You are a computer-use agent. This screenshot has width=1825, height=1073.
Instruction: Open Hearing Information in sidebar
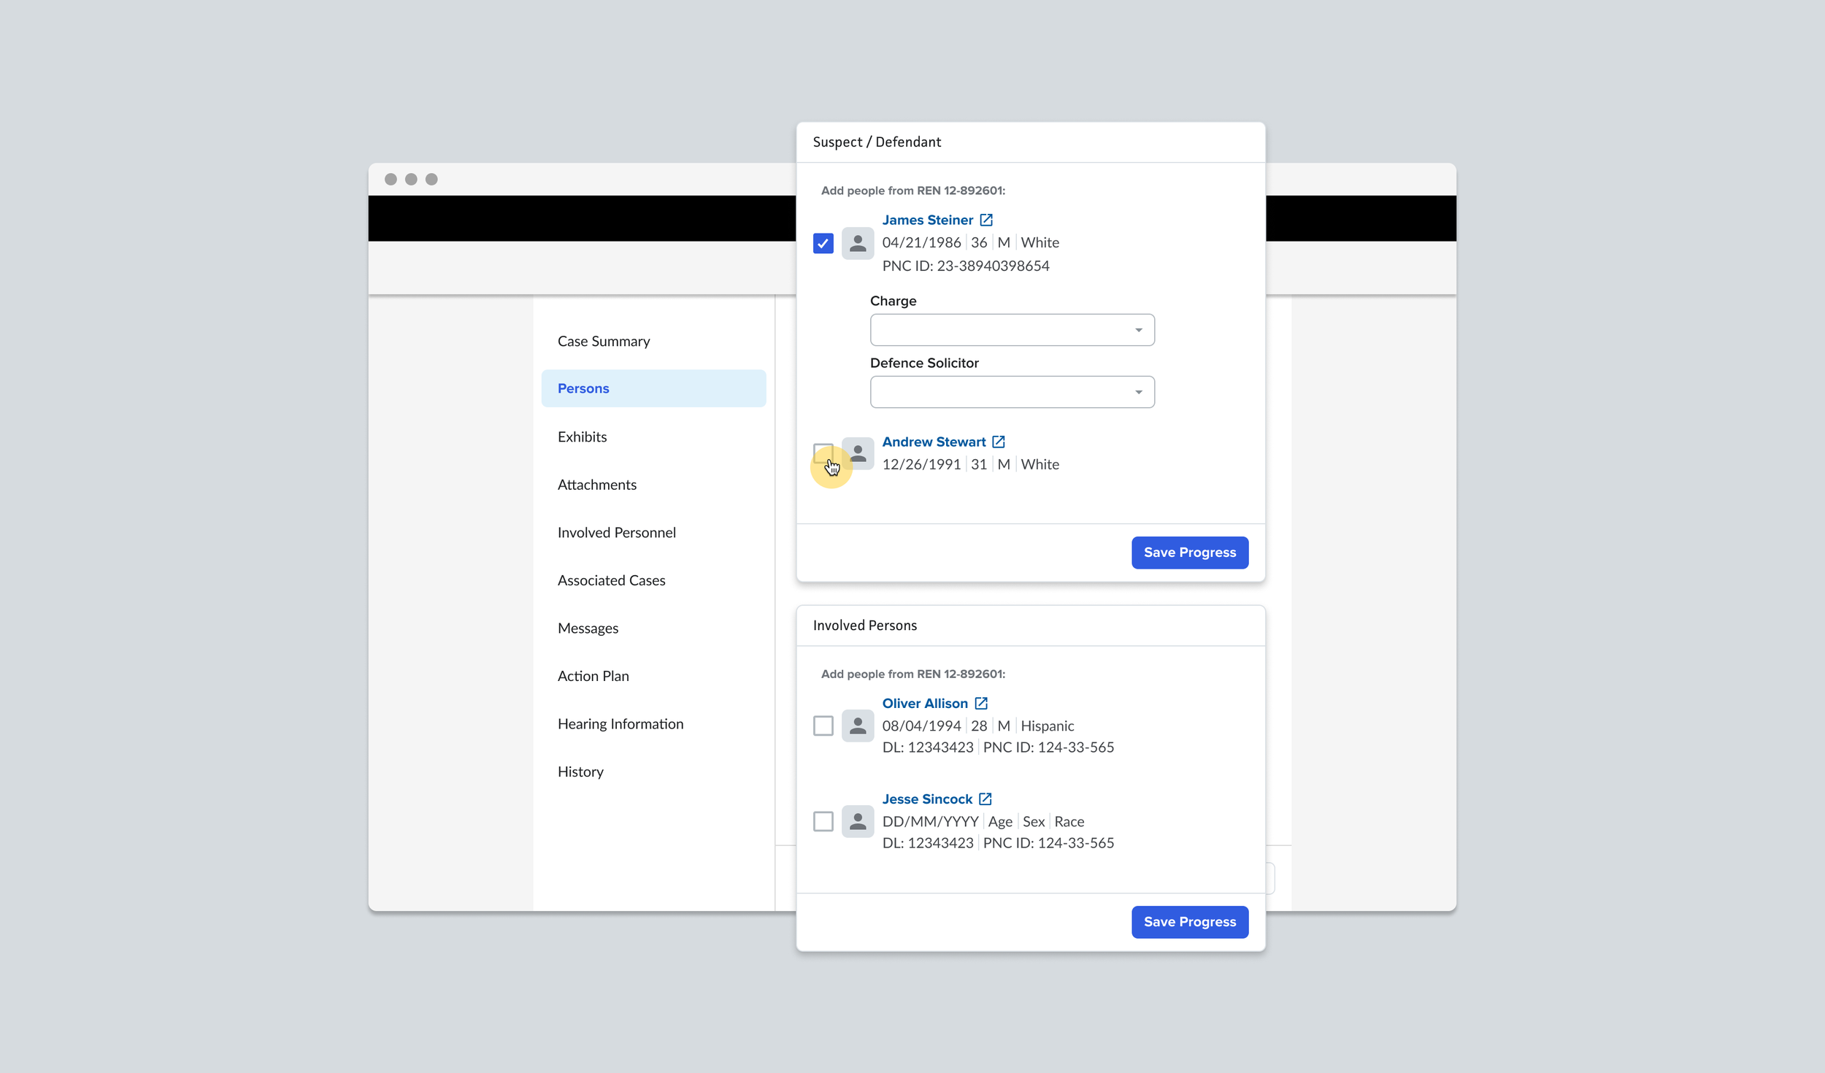(620, 723)
